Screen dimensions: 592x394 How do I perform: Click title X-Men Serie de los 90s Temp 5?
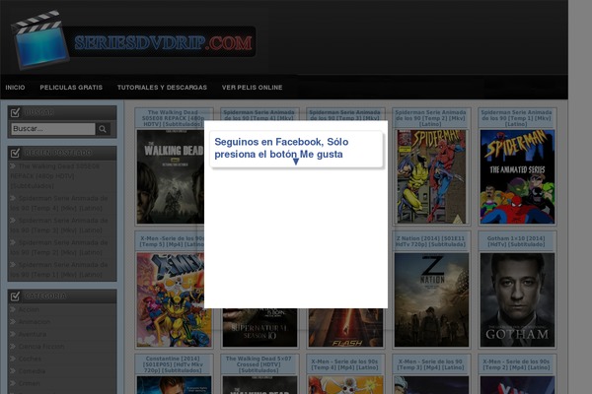click(172, 241)
